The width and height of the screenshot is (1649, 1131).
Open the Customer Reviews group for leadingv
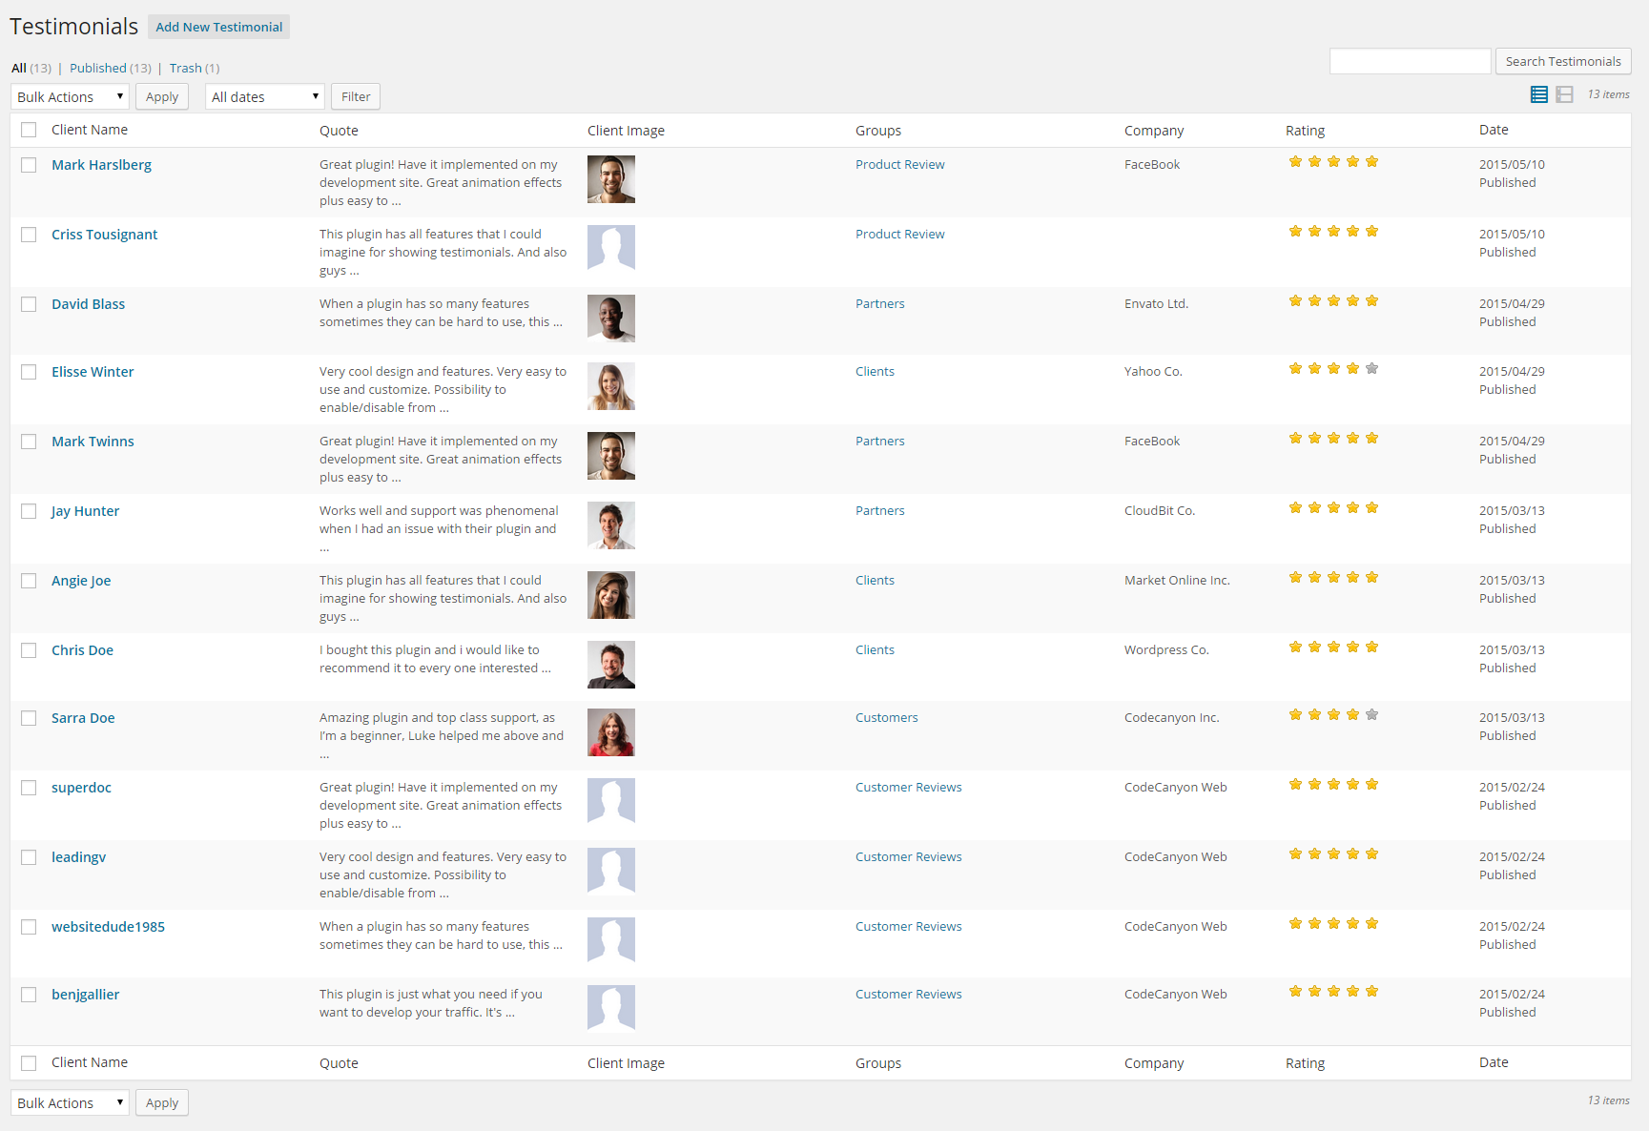(908, 856)
